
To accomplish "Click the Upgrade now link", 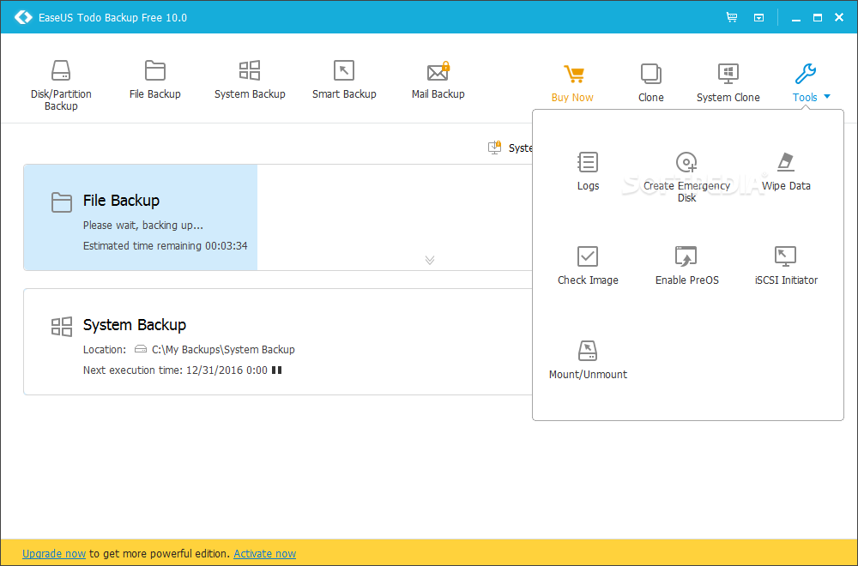I will (x=54, y=553).
